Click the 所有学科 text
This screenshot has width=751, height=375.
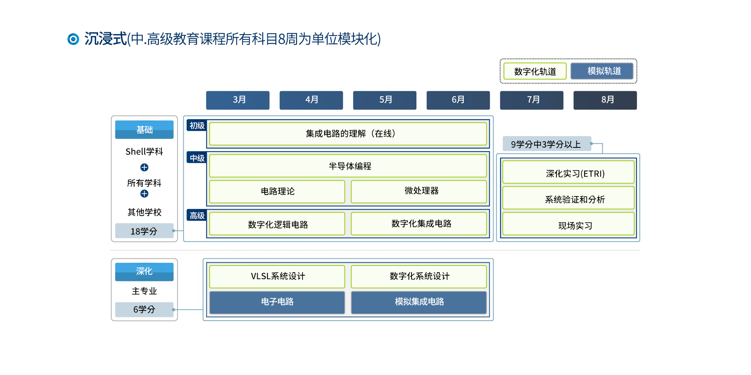(x=144, y=183)
